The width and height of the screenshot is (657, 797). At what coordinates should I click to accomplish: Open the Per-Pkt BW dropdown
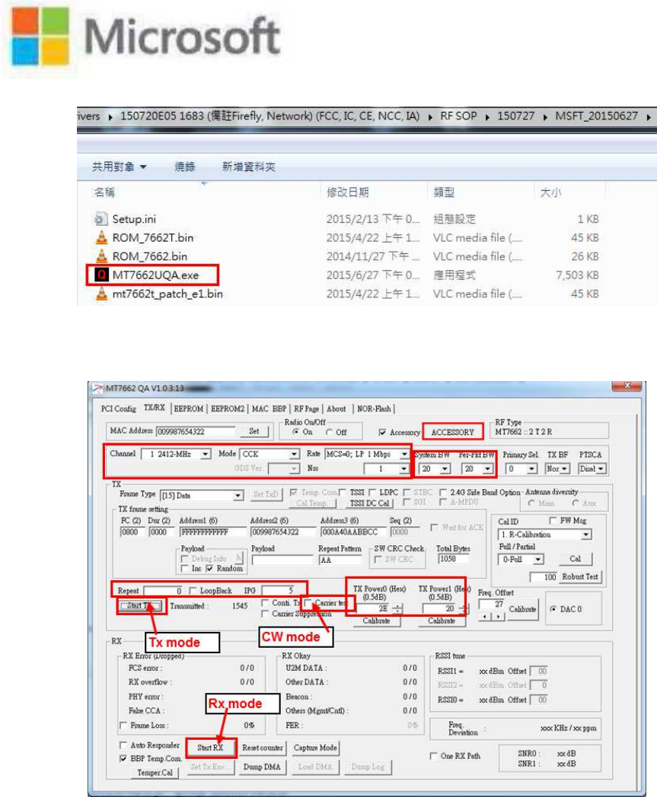(x=487, y=468)
